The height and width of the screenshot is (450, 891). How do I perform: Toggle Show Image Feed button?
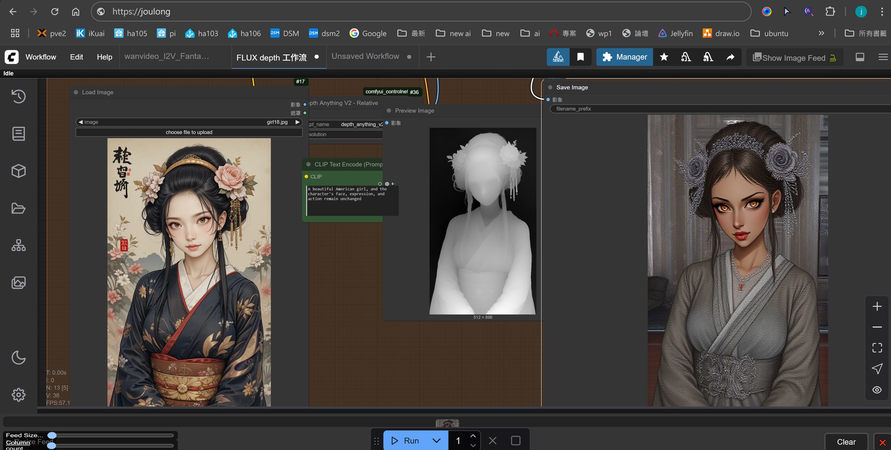point(794,57)
